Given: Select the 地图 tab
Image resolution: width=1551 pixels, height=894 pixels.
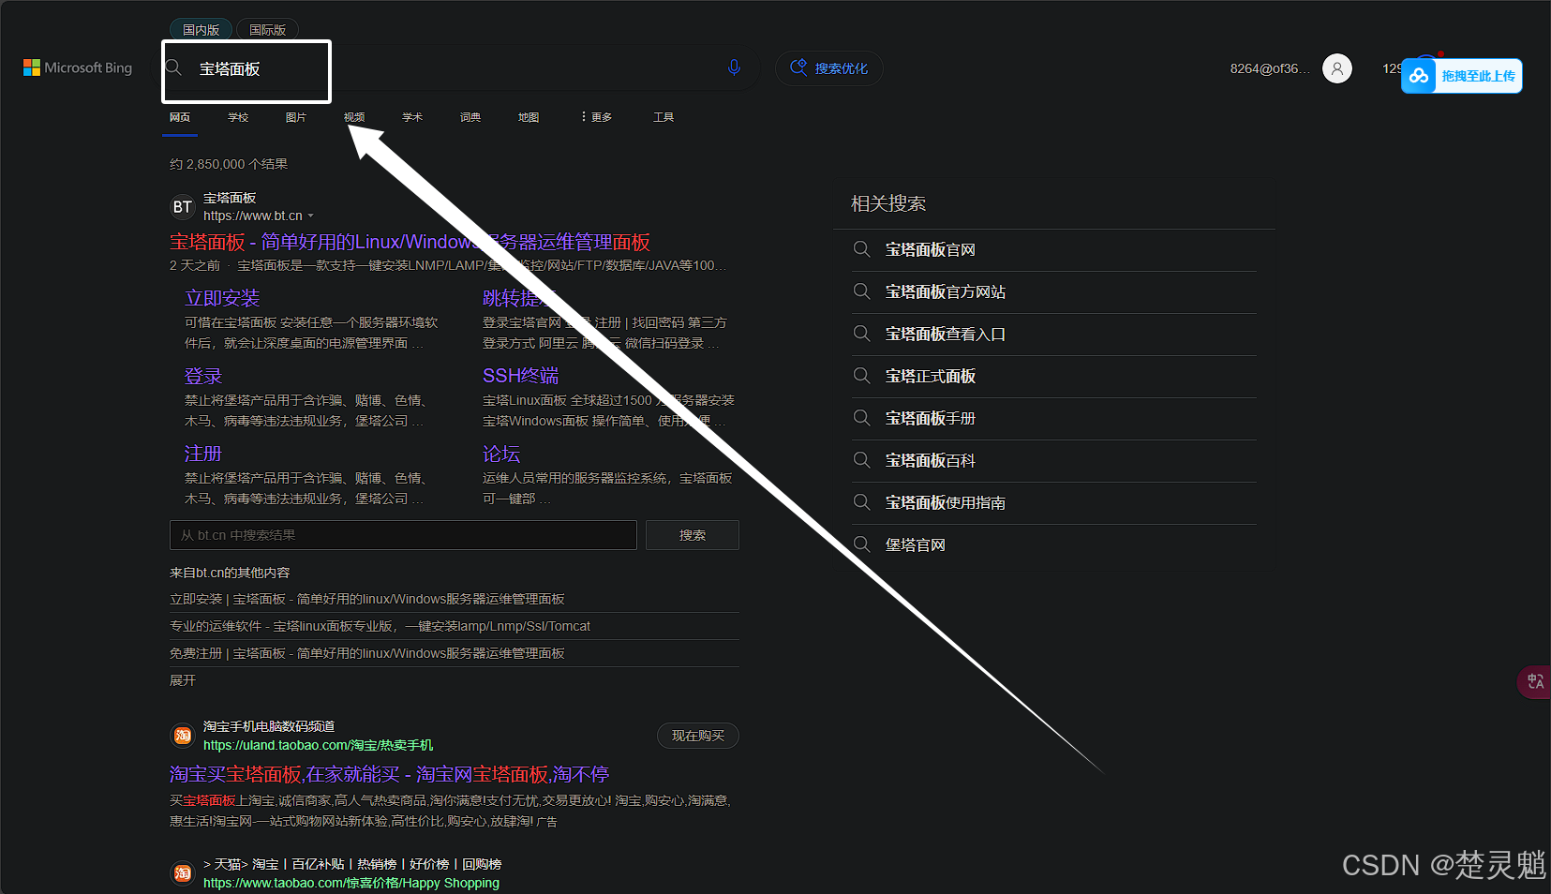Looking at the screenshot, I should click(x=529, y=117).
